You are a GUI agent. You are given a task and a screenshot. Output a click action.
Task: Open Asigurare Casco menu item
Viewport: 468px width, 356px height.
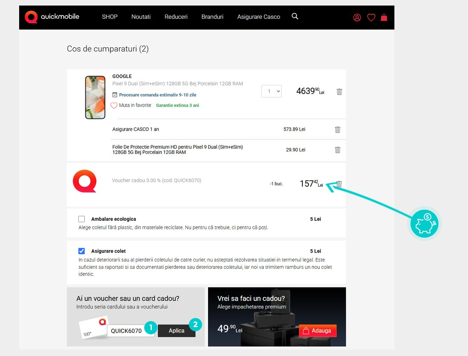pos(259,17)
